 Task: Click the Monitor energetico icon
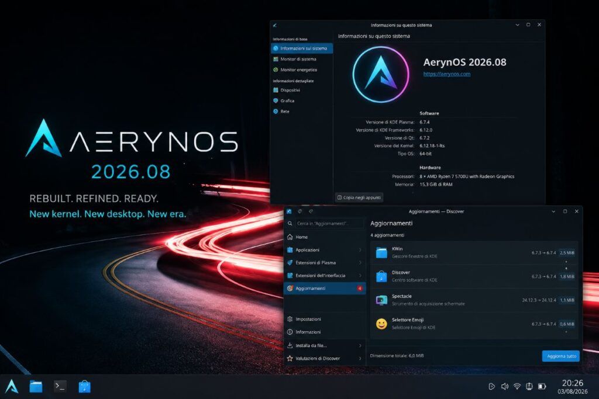[276, 70]
